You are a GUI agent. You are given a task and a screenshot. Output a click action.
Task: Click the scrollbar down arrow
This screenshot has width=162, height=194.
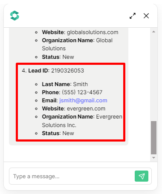point(153,158)
